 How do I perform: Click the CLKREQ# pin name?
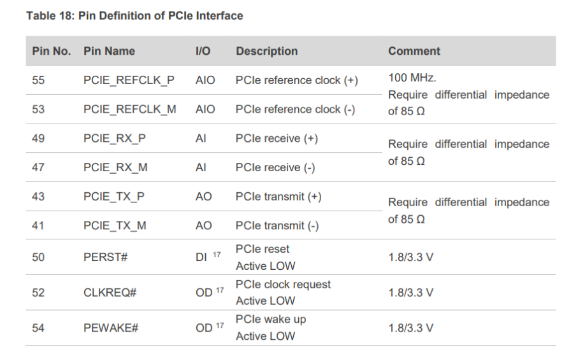click(x=110, y=293)
